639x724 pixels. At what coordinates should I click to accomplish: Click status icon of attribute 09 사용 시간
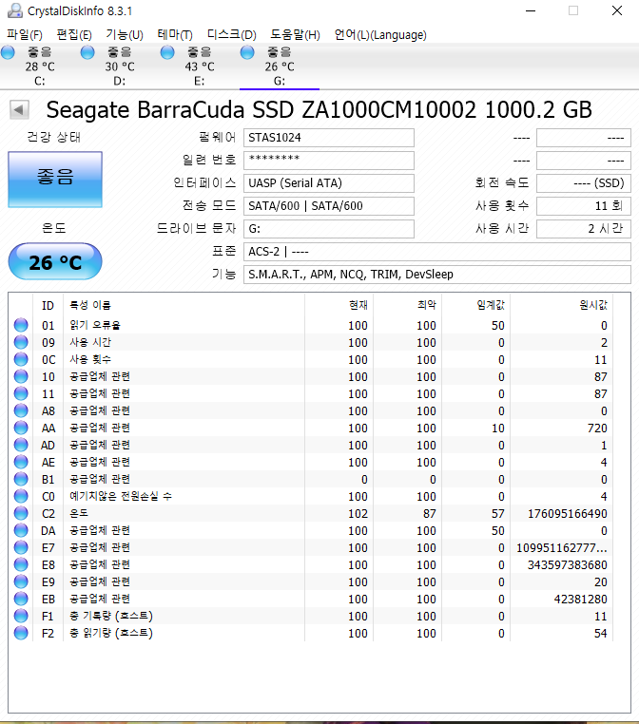(x=21, y=342)
